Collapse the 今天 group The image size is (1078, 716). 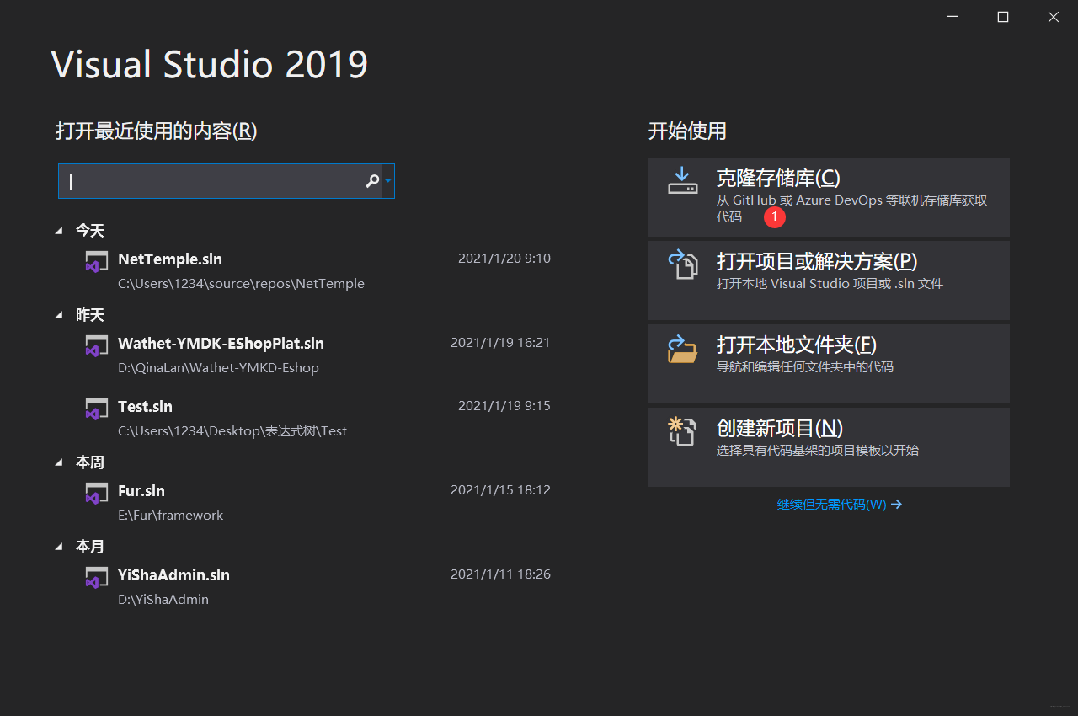click(59, 230)
